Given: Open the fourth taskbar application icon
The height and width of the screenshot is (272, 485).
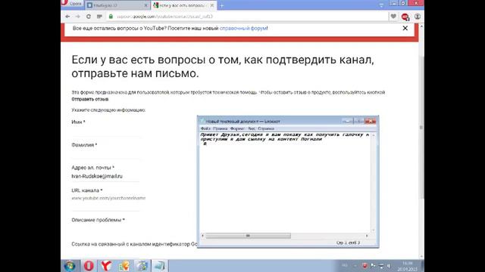Looking at the screenshot, I should 124,266.
